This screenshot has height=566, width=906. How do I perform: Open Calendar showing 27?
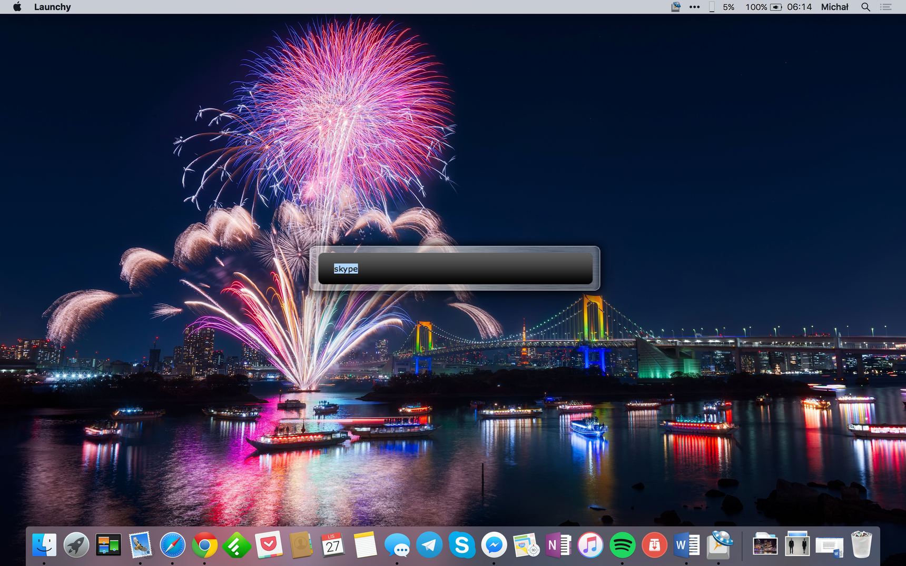click(333, 545)
